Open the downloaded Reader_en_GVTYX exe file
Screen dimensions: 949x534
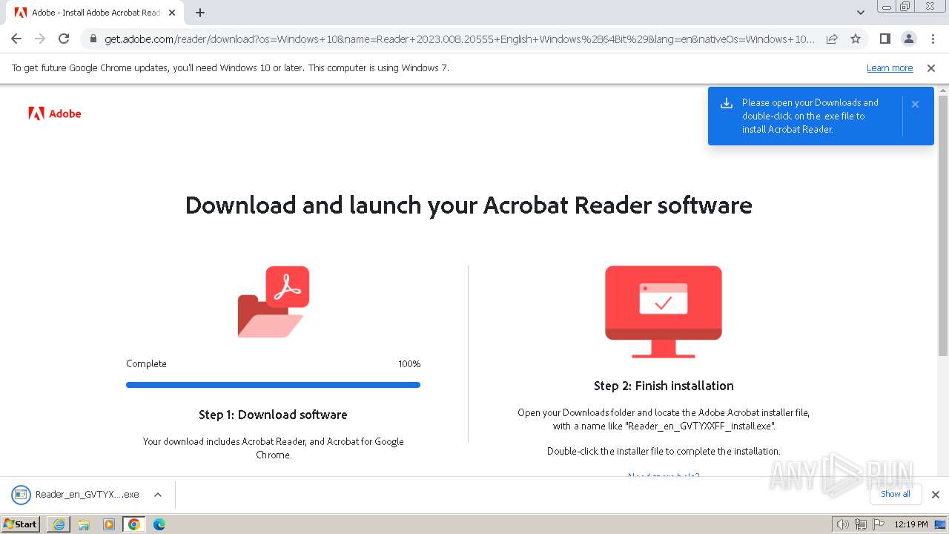(77, 495)
